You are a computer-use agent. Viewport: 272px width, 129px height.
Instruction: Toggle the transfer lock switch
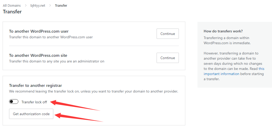click(14, 102)
